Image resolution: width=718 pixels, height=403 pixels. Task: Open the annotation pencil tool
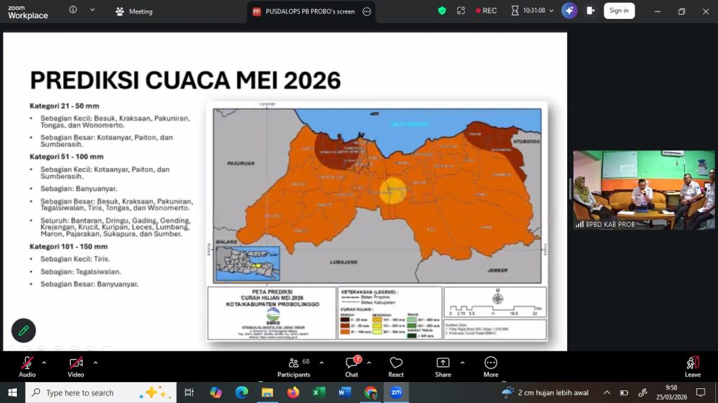(x=24, y=330)
